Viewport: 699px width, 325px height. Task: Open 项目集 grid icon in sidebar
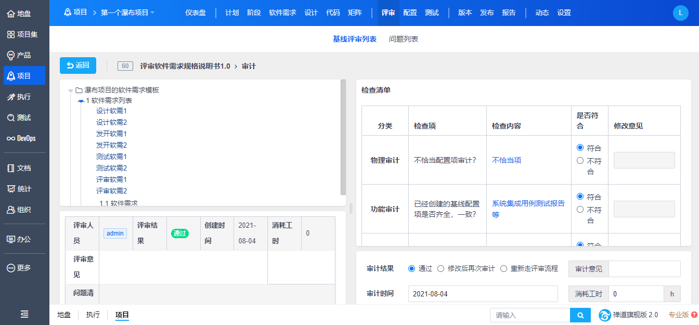tap(10, 34)
